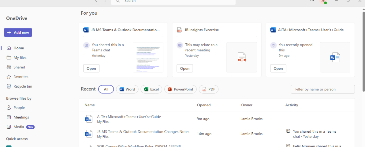Click Word file icon for ALTA row
The width and height of the screenshot is (365, 147).
tap(88, 119)
